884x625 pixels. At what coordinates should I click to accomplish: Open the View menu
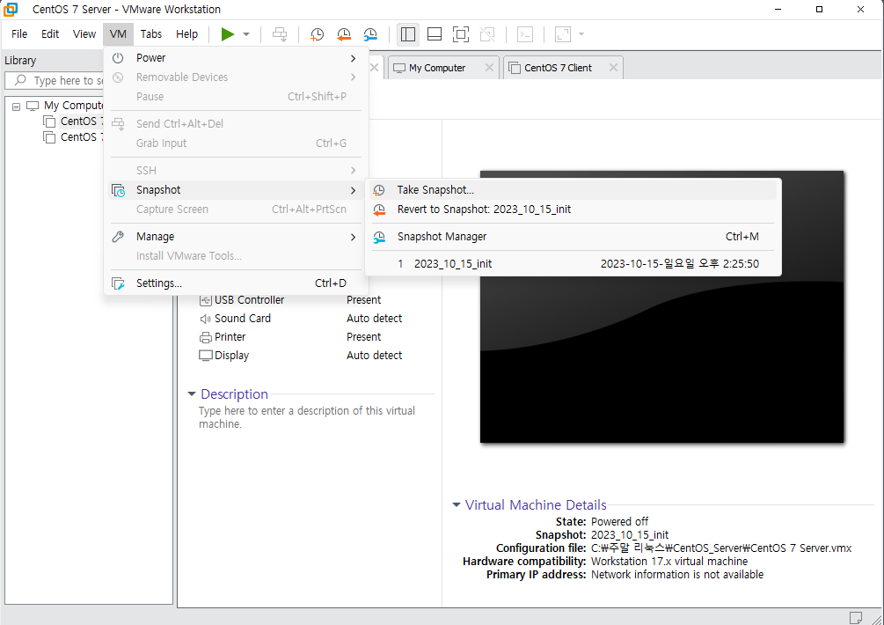pyautogui.click(x=84, y=33)
